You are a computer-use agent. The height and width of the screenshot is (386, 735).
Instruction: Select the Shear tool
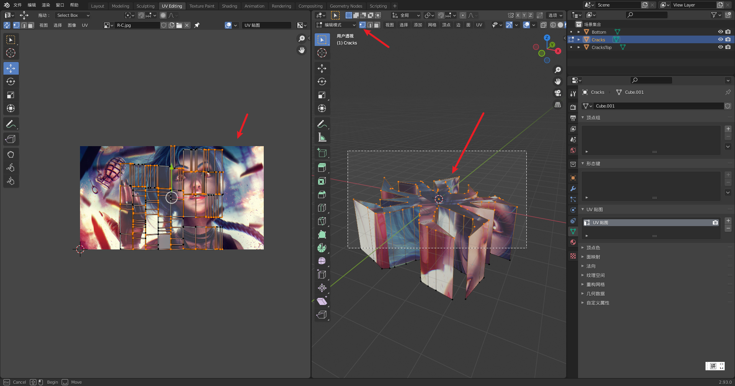pyautogui.click(x=322, y=301)
